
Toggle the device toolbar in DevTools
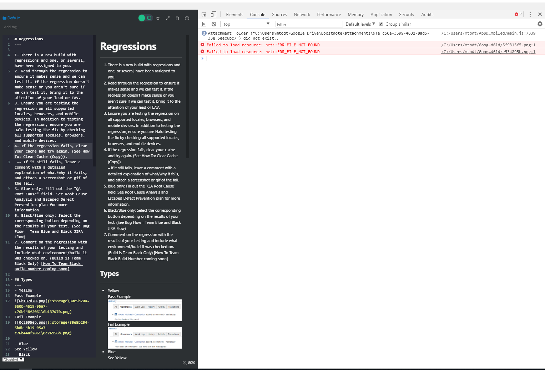pyautogui.click(x=213, y=14)
